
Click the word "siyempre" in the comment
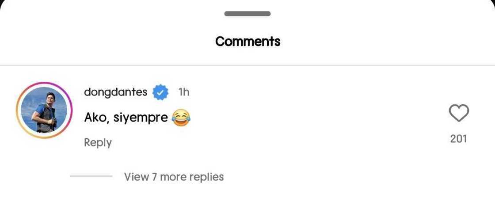point(141,118)
